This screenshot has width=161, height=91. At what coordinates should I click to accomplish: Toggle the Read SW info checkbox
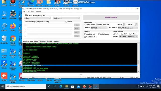pos(85,34)
